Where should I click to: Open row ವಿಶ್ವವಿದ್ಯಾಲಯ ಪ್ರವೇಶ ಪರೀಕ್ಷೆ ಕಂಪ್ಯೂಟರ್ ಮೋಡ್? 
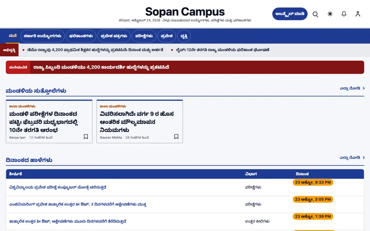[58, 187]
